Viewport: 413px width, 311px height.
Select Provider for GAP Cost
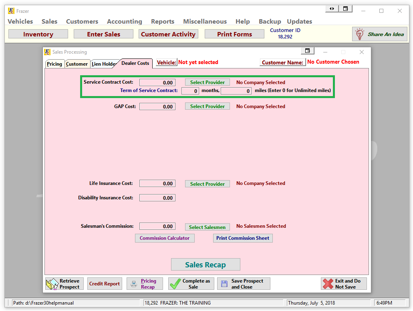click(x=207, y=106)
